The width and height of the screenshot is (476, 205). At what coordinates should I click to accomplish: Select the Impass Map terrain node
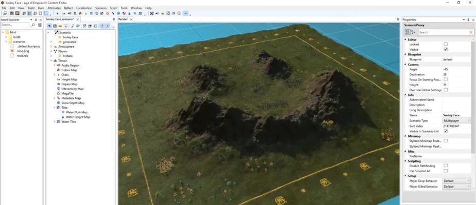click(x=69, y=84)
